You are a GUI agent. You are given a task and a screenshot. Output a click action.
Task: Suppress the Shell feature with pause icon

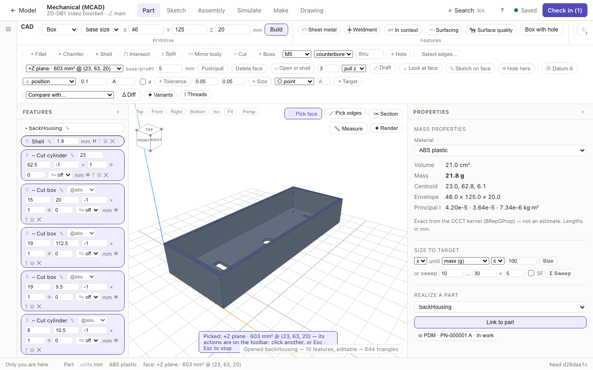[95, 142]
